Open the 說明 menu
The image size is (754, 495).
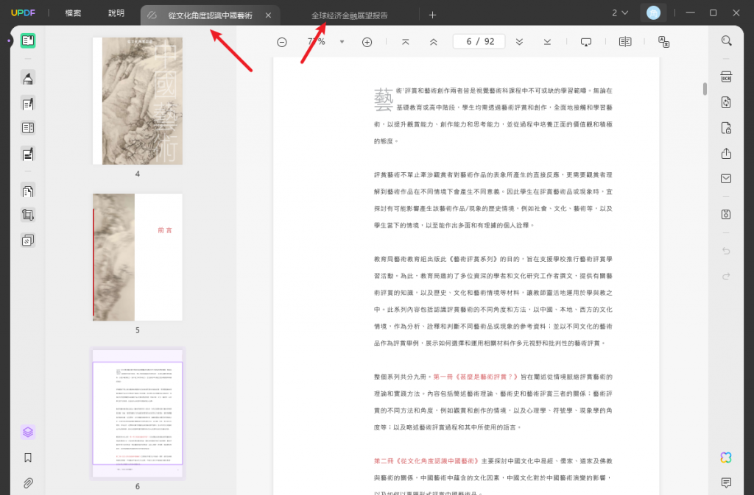116,13
